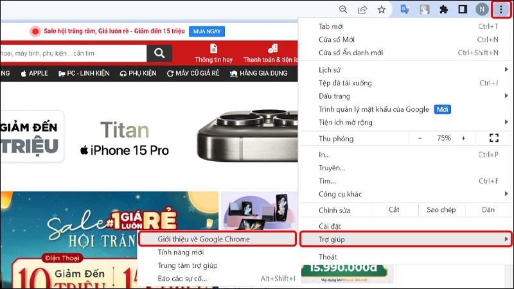This screenshot has height=289, width=514.
Task: Select Thoát to quit Chrome
Action: tap(406, 257)
